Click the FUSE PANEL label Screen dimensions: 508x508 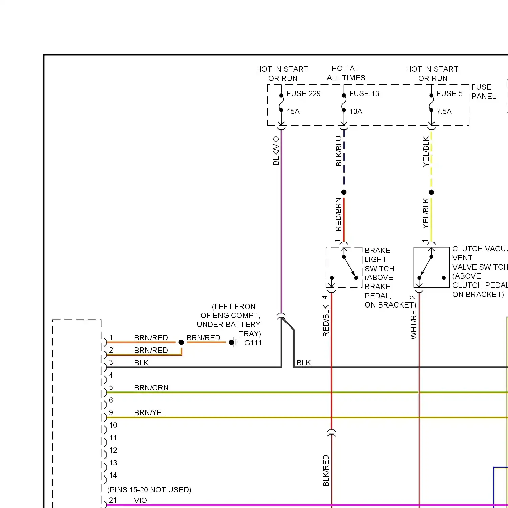tap(484, 92)
